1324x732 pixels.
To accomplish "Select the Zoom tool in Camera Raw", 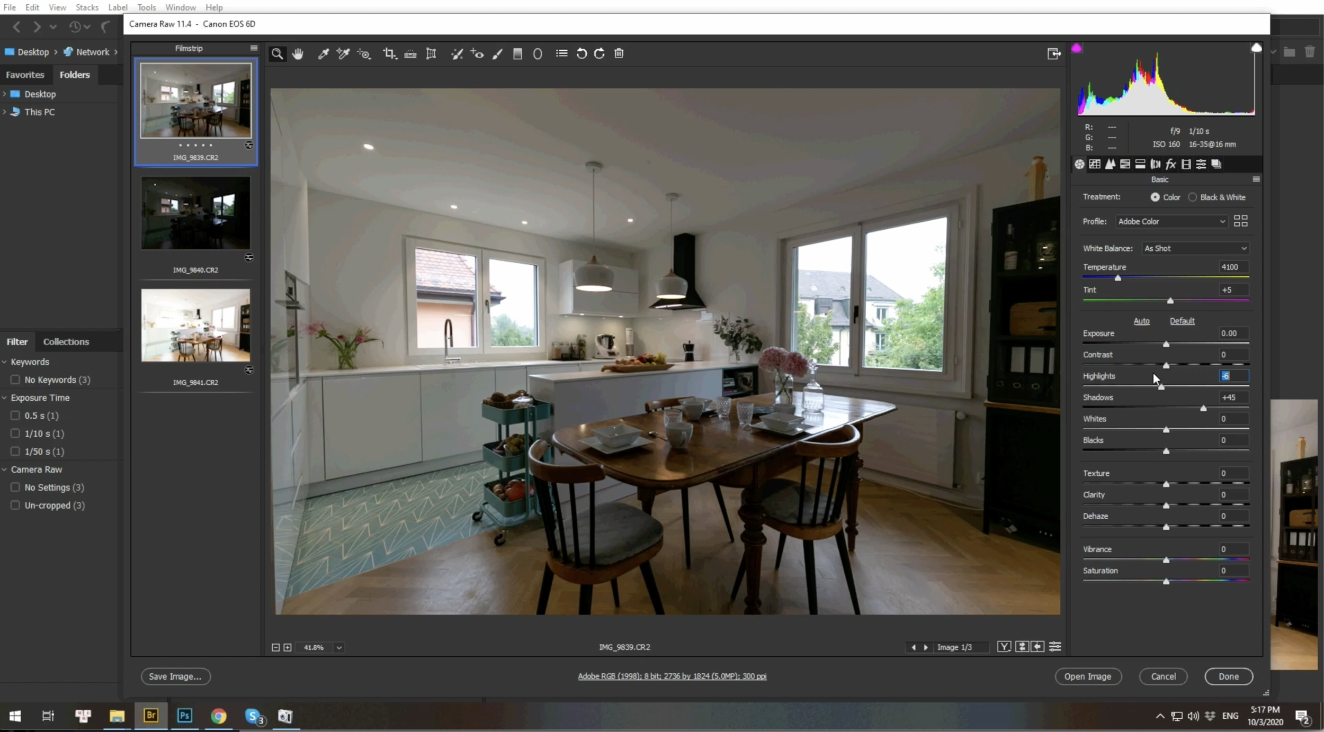I will point(277,53).
